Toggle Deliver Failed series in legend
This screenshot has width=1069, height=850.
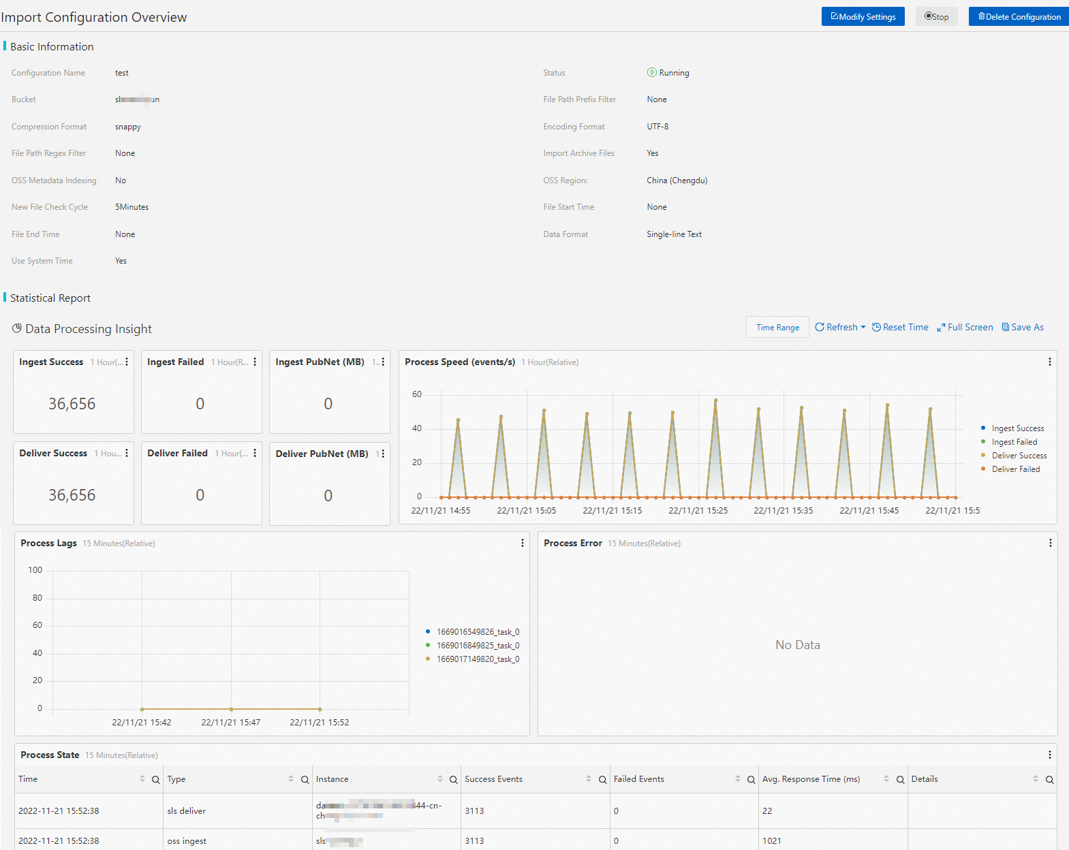coord(1015,469)
